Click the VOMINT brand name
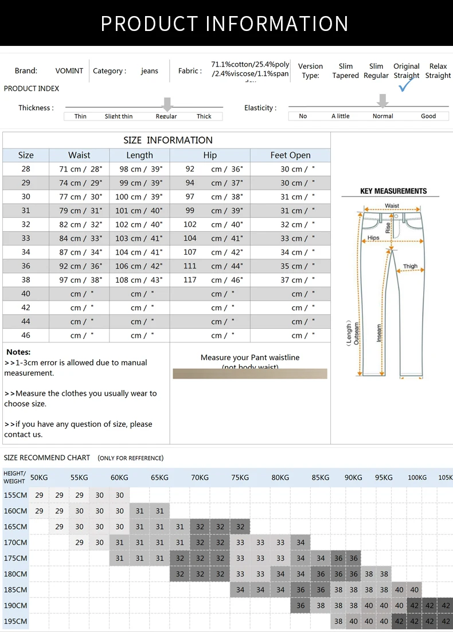 (69, 71)
